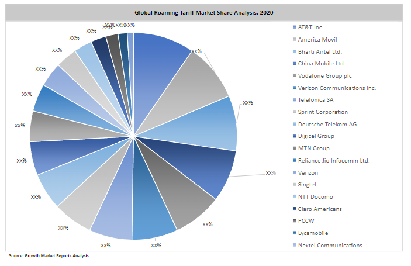Screen dimensions: 411x266
Task: Select the 'Lycamobile' legend label
Action: click(313, 233)
